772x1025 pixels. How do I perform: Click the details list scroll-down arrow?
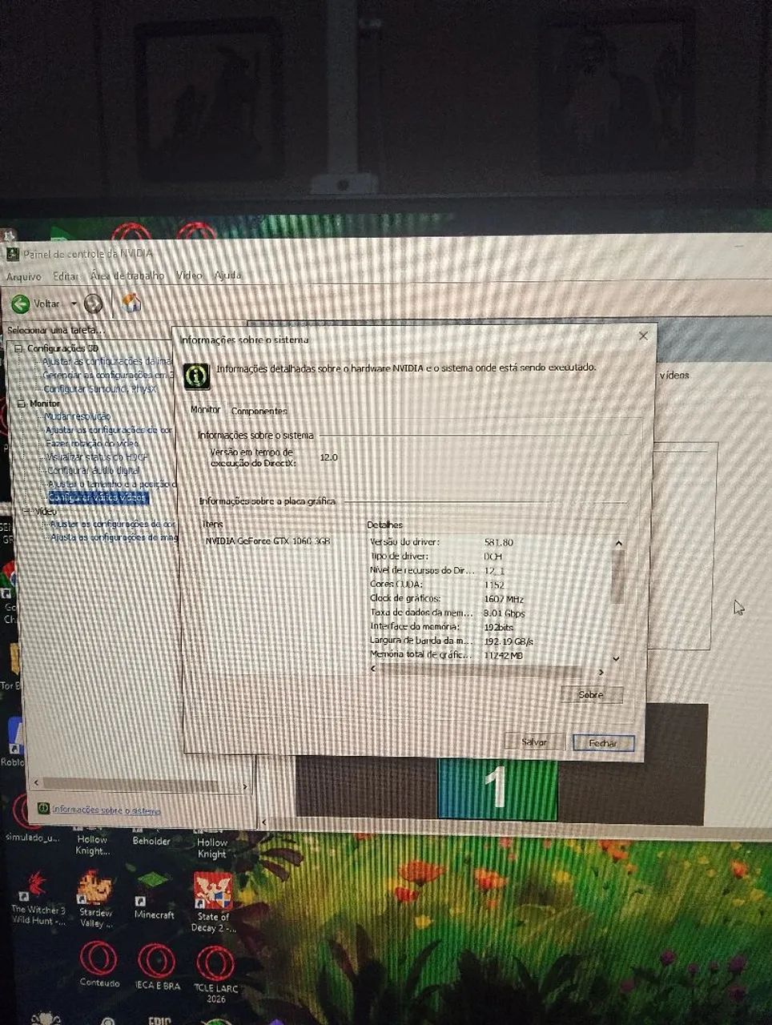pyautogui.click(x=616, y=658)
